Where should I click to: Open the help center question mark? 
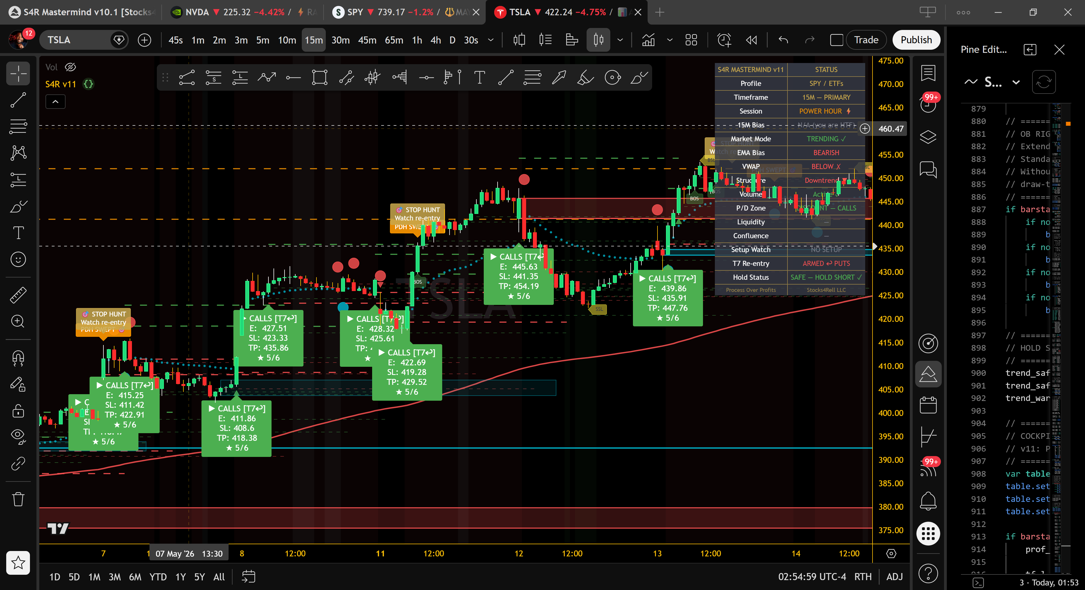pos(928,573)
